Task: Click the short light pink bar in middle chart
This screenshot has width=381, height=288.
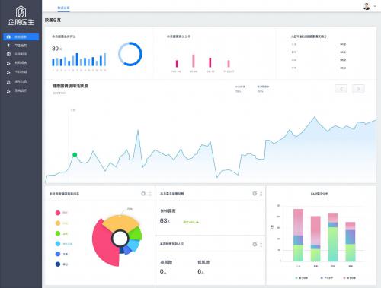Action: point(229,64)
